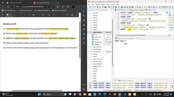Viewport: 174px width, 97px height.
Task: Click the connect plug icon in HeidiSQL toolbar
Action: coord(90,7)
